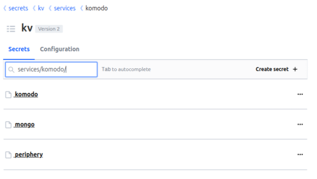Image resolution: width=317 pixels, height=179 pixels.
Task: Click the mongo secret's file icon
Action: (8, 125)
